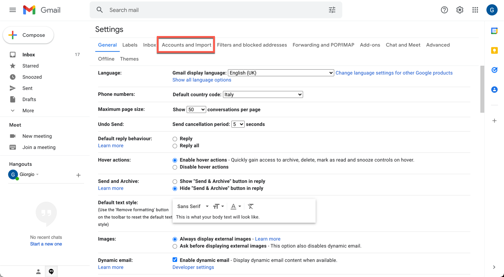Select the Reply all radio button
Screen dimensions: 504x277
coord(175,146)
